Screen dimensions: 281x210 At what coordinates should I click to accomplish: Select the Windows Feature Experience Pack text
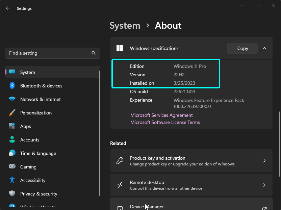(209, 103)
